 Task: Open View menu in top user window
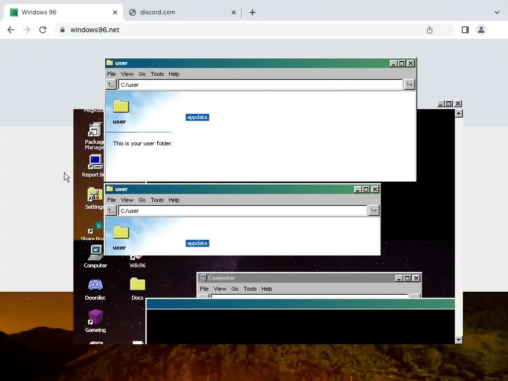[127, 74]
